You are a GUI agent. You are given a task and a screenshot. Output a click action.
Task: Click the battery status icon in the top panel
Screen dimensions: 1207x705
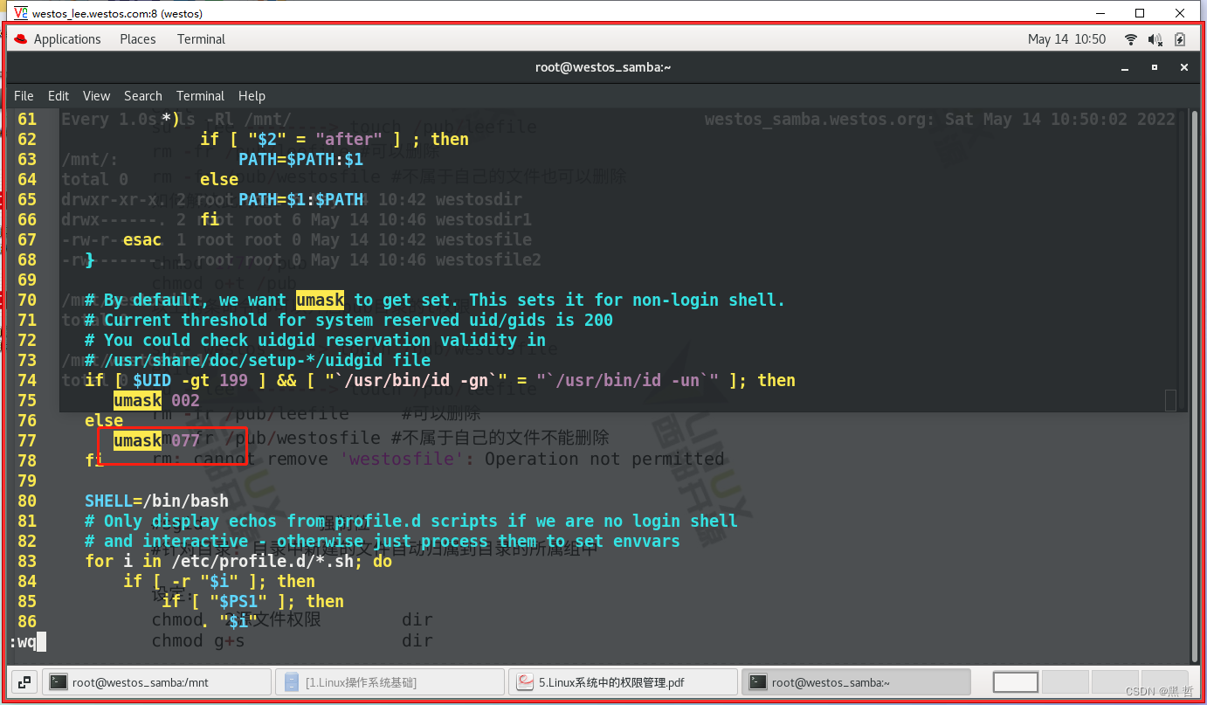point(1180,38)
